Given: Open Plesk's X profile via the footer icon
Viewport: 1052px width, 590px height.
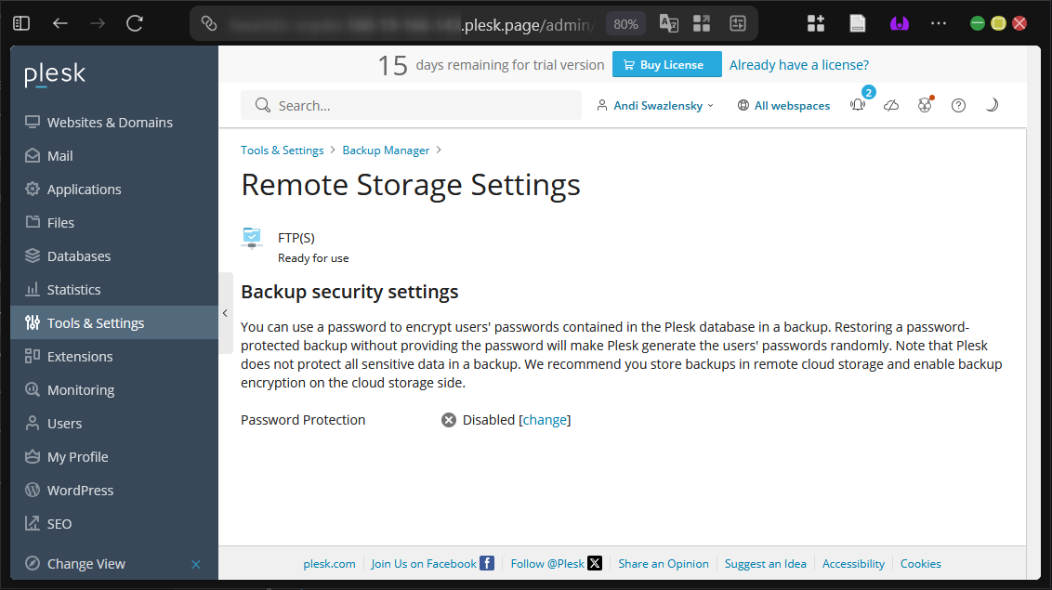Looking at the screenshot, I should coord(594,563).
